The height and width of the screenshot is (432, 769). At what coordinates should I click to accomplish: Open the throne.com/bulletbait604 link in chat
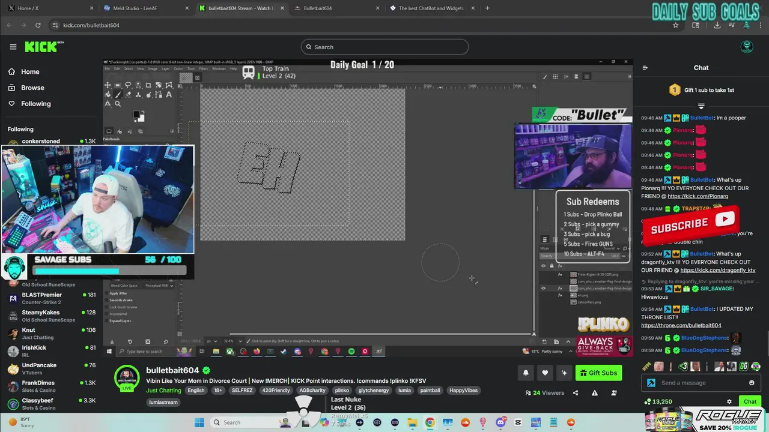coord(681,325)
